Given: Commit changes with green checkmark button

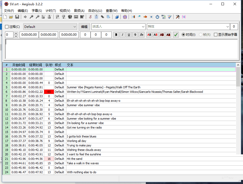Looking at the screenshot, I should [x=176, y=35].
